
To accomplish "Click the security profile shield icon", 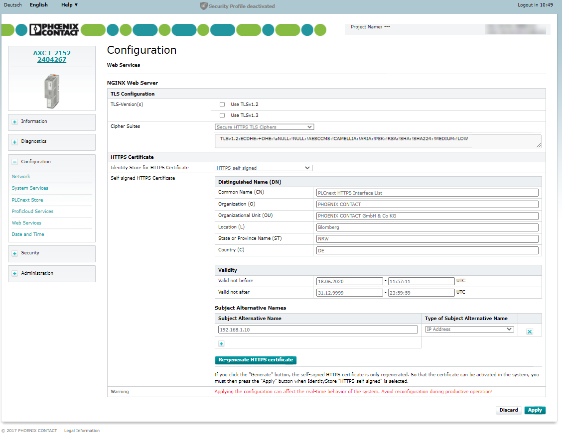I will (203, 6).
